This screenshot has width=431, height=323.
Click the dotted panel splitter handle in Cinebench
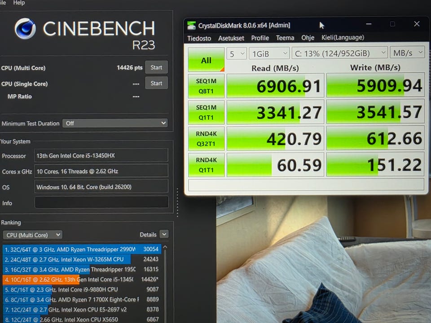point(177,202)
